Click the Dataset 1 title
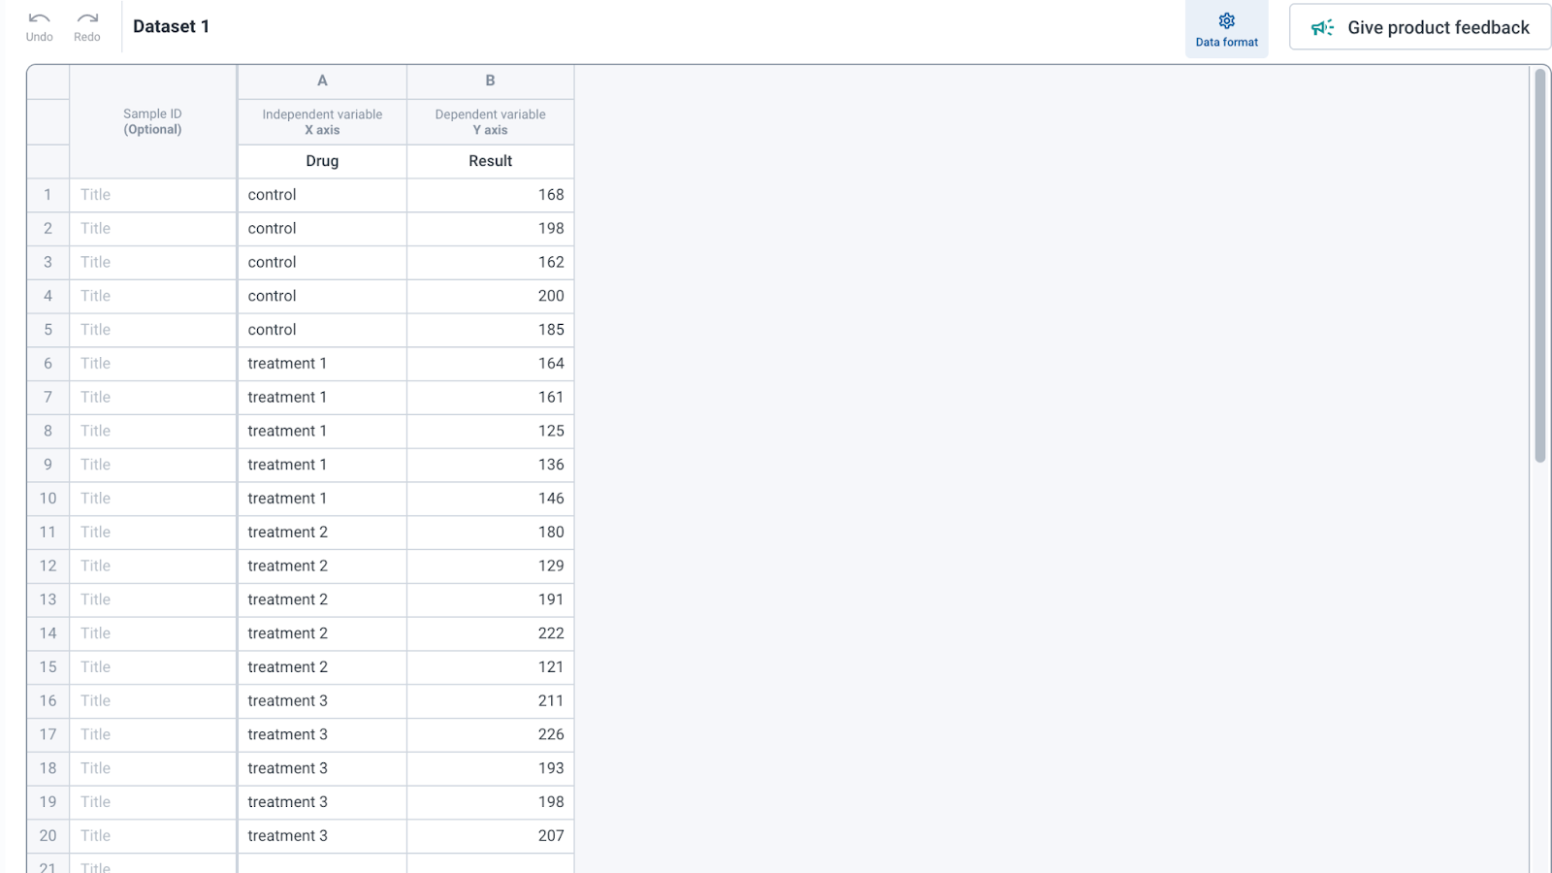The height and width of the screenshot is (873, 1552). point(171,26)
